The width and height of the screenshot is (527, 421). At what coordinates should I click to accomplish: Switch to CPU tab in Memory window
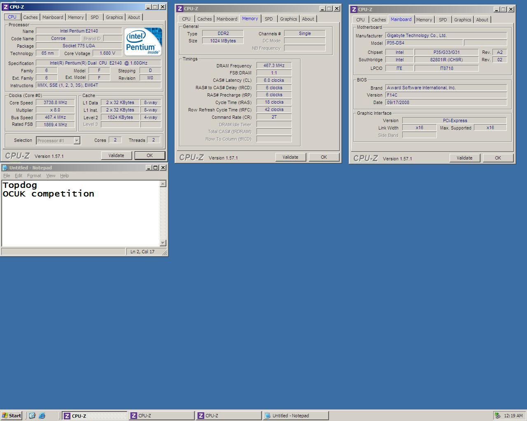tap(186, 19)
